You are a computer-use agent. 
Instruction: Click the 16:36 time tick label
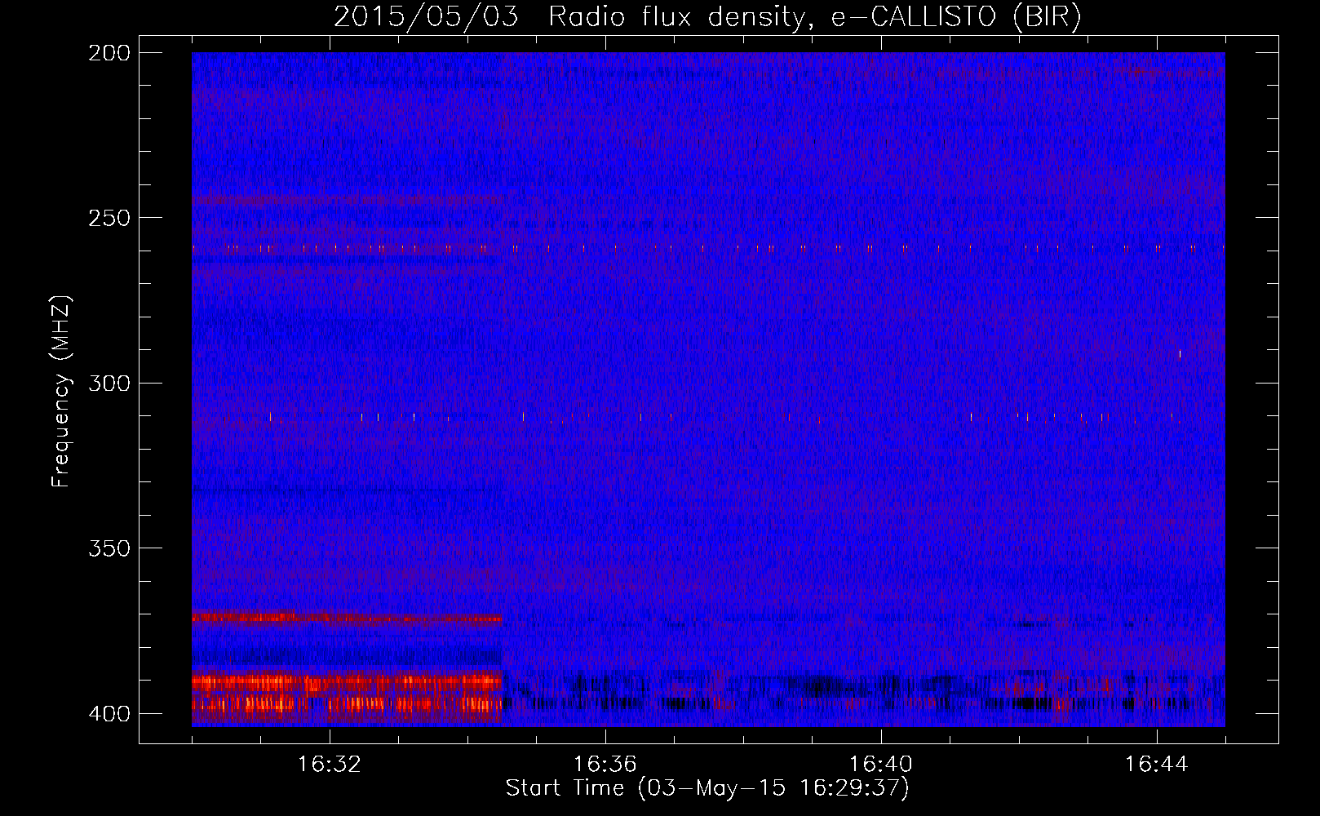click(605, 765)
